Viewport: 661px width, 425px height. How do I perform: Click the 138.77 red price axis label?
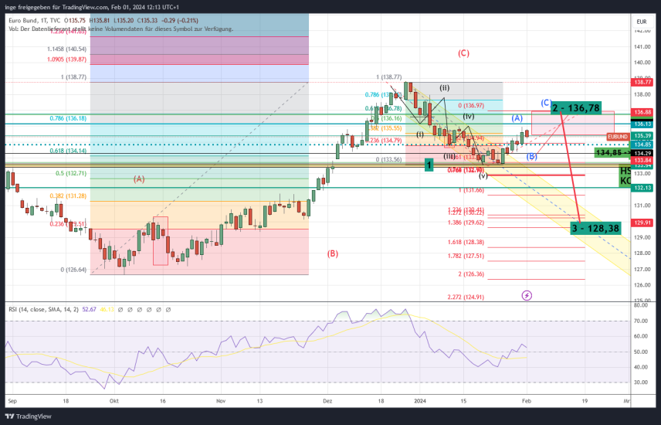click(642, 82)
